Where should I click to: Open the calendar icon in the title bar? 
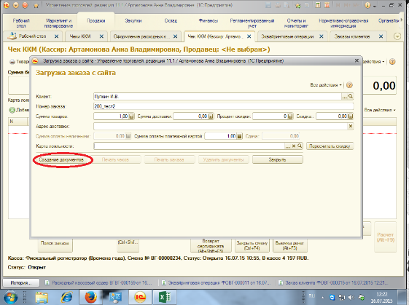click(x=327, y=5)
